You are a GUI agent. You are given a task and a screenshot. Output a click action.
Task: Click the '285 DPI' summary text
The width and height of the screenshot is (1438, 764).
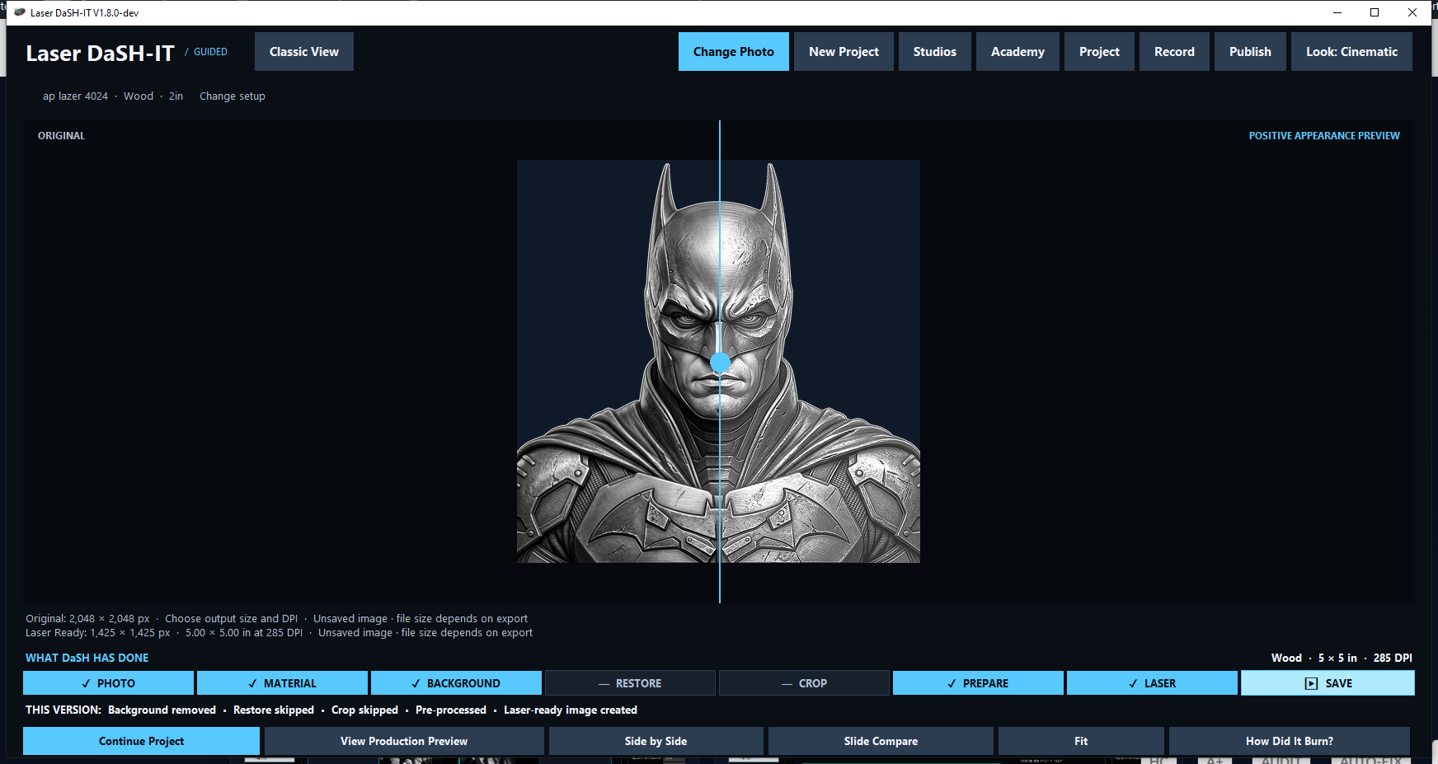click(x=1393, y=658)
